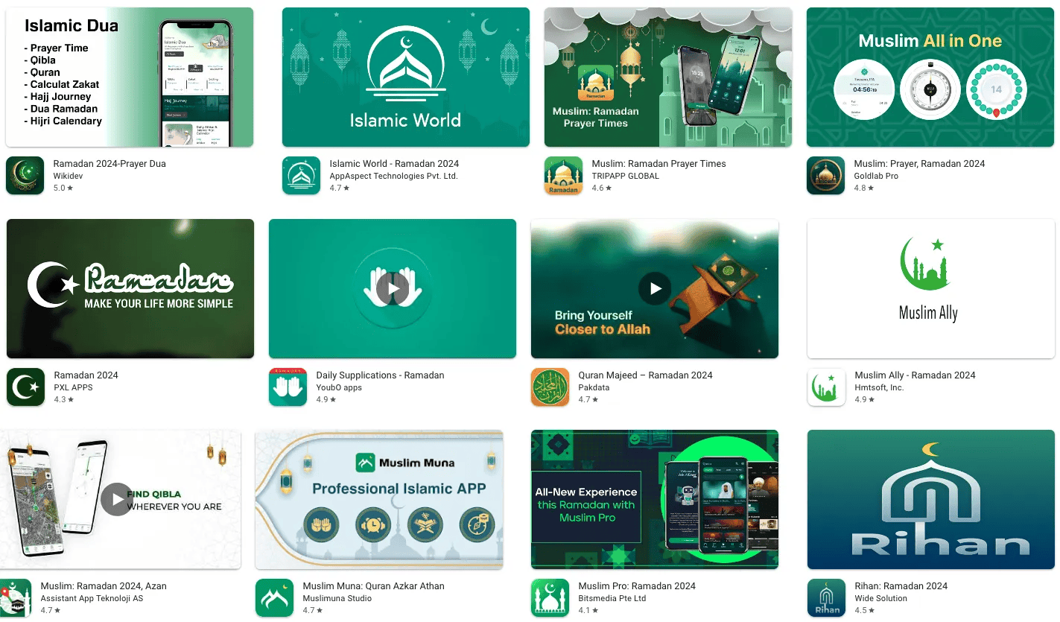This screenshot has height=622, width=1060.
Task: Click the Muslim Muna: Quran Azkar Athan title
Action: pos(373,586)
